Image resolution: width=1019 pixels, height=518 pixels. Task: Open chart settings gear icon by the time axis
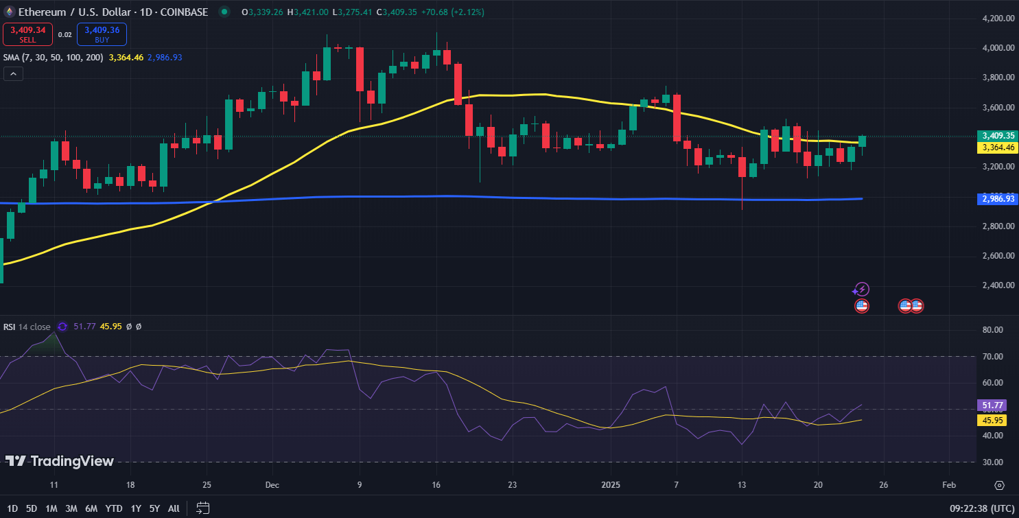(x=999, y=485)
